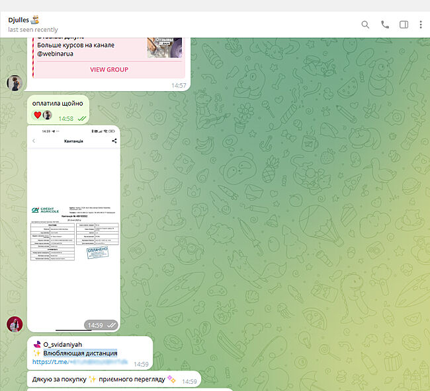Image resolution: width=430 pixels, height=391 pixels.
Task: Click the 'Влюбляющая дистанция' highlighted text
Action: 79,353
